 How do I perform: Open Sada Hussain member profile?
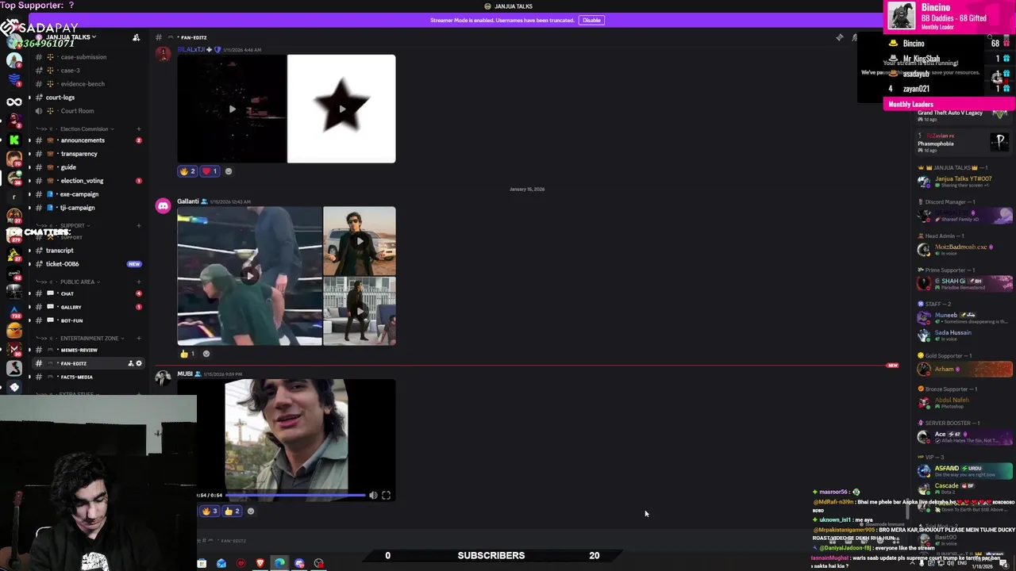(964, 335)
